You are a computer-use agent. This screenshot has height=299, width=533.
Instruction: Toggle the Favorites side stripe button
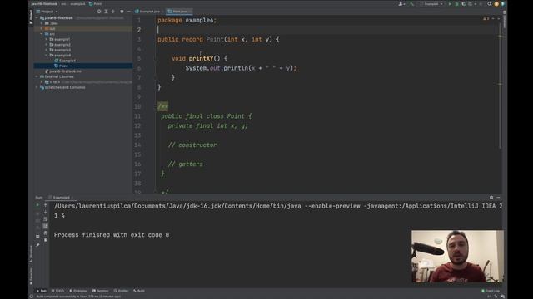[x=31, y=275]
